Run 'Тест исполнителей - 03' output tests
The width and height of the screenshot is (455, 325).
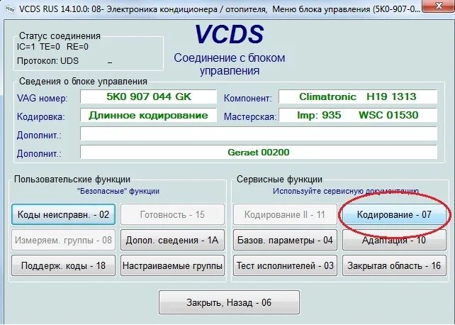[285, 265]
